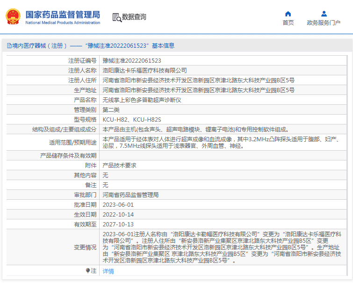Screen dimensions: 353x283
Task: Click the 其他内容 row label
Action: [x=85, y=175]
